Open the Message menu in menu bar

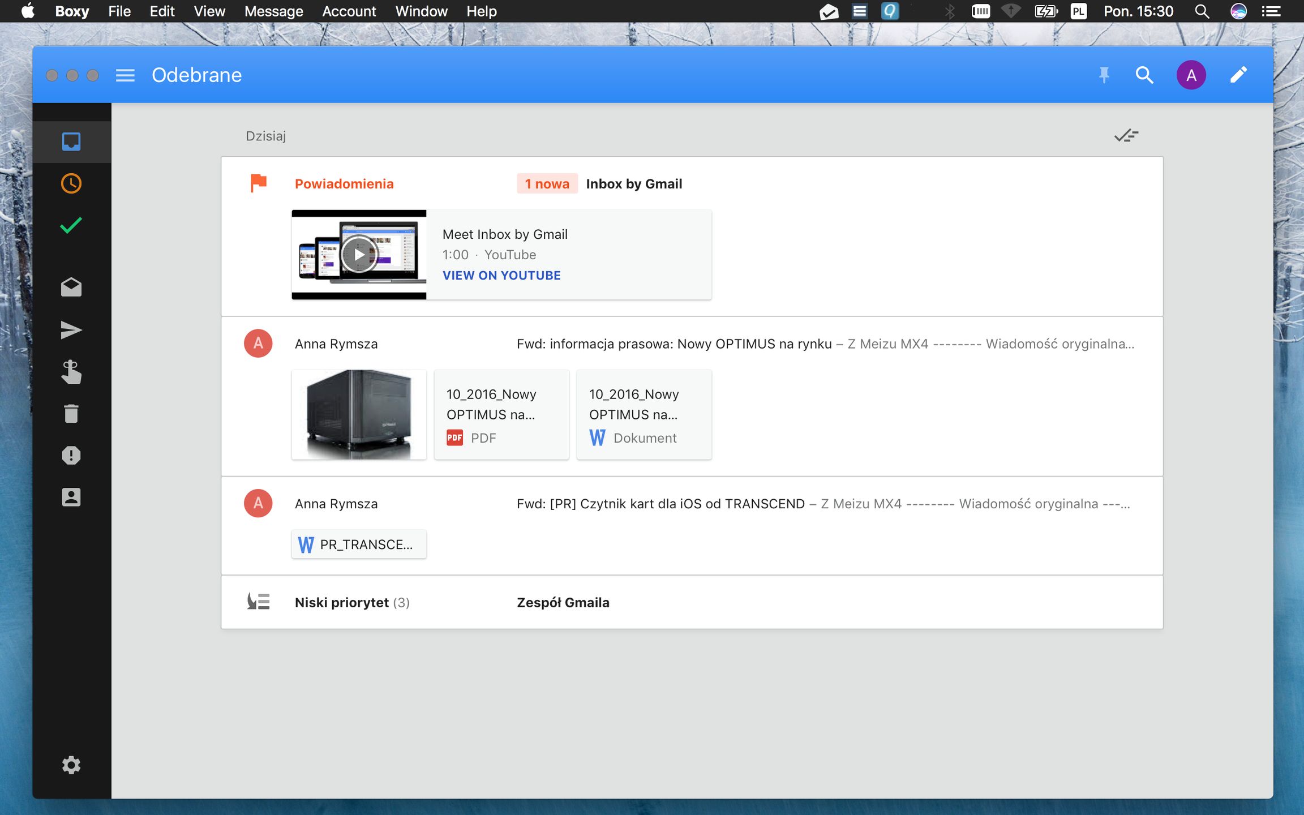coord(273,11)
